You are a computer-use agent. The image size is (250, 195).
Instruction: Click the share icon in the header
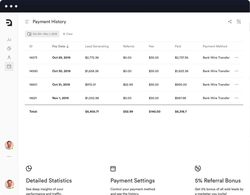pos(230,22)
